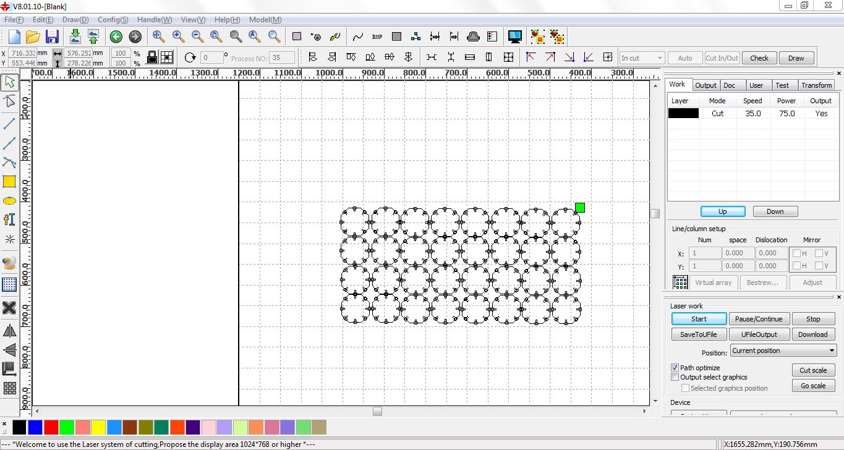Screen dimensions: 844x450
Task: Open the Position dropdown showing Current position
Action: click(x=783, y=350)
